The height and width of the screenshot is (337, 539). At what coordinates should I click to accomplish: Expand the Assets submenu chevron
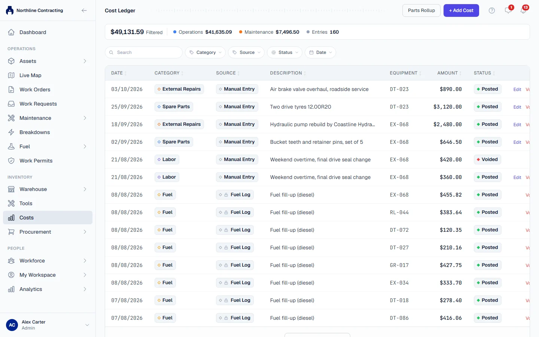pos(85,61)
